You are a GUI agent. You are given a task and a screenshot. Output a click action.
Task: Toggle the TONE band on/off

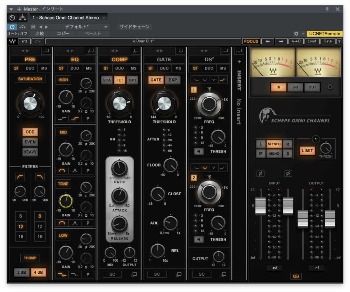[63, 184]
